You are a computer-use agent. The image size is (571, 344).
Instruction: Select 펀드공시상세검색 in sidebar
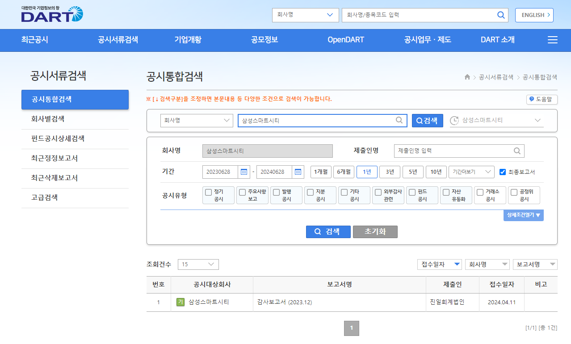click(x=75, y=139)
